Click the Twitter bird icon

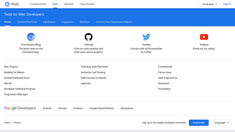tap(146, 37)
